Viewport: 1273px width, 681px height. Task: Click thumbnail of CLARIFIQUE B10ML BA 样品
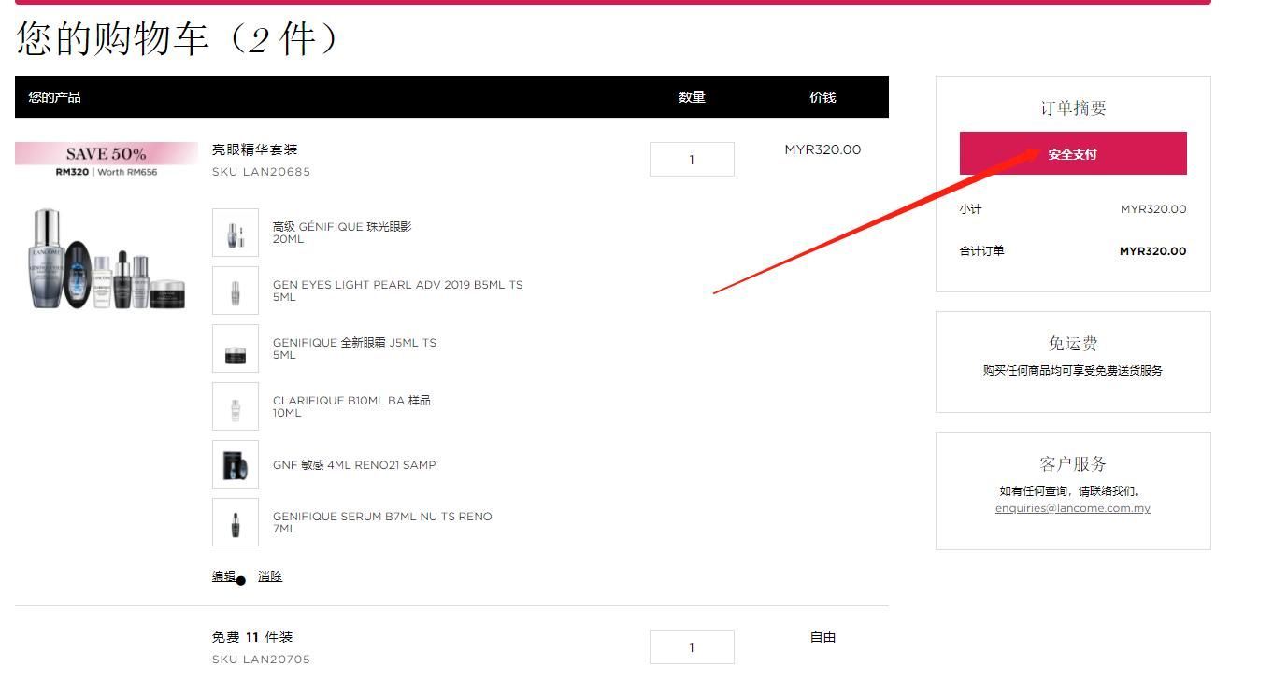[236, 406]
